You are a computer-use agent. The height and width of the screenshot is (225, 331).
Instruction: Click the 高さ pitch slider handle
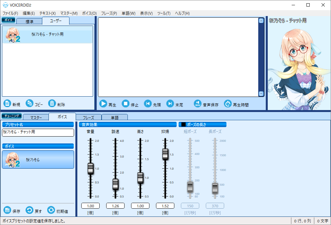[x=140, y=178]
